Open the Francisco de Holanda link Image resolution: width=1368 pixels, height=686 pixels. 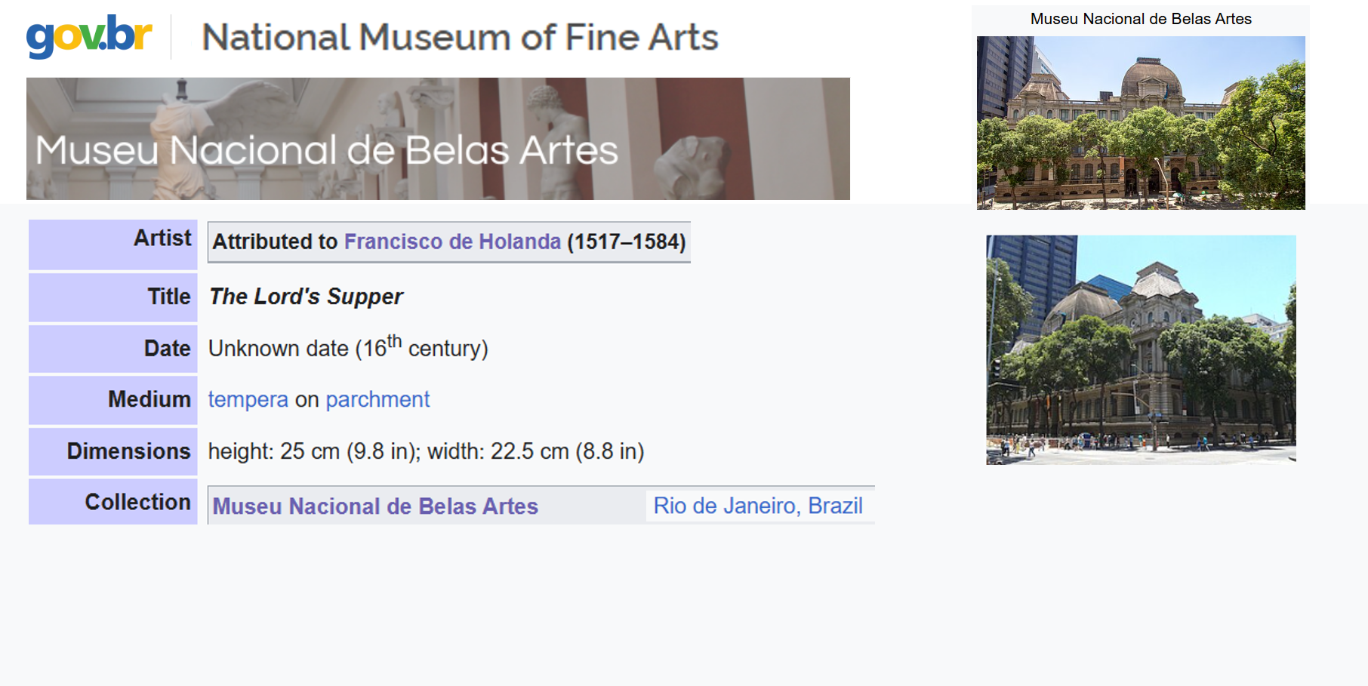[x=452, y=241]
